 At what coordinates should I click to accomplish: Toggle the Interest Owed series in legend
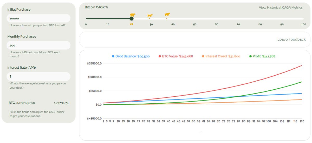pos(221,56)
